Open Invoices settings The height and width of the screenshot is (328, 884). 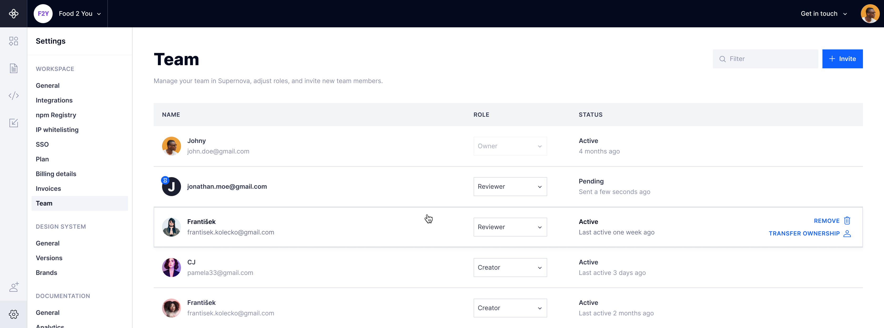[x=48, y=189]
